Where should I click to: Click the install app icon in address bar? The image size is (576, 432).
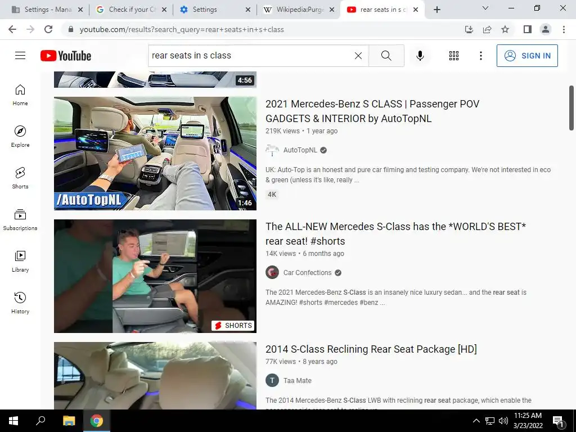(x=469, y=29)
